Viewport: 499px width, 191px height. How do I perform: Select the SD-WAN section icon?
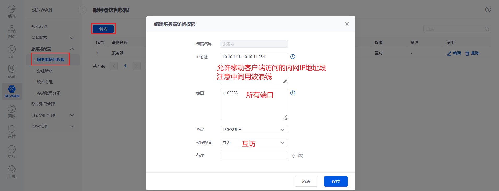(12, 91)
